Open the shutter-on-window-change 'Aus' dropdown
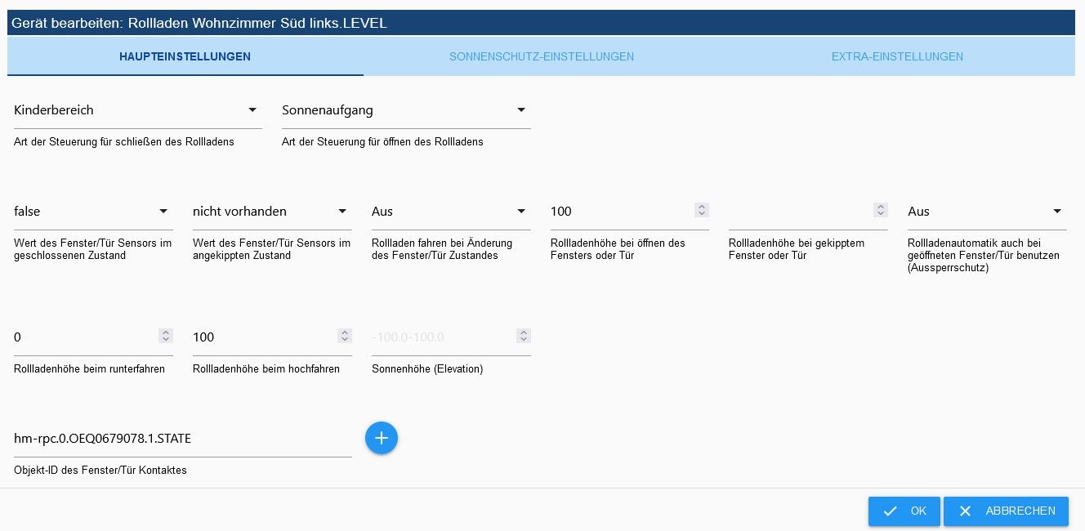Viewport: 1085px width, 531px height. coord(450,212)
